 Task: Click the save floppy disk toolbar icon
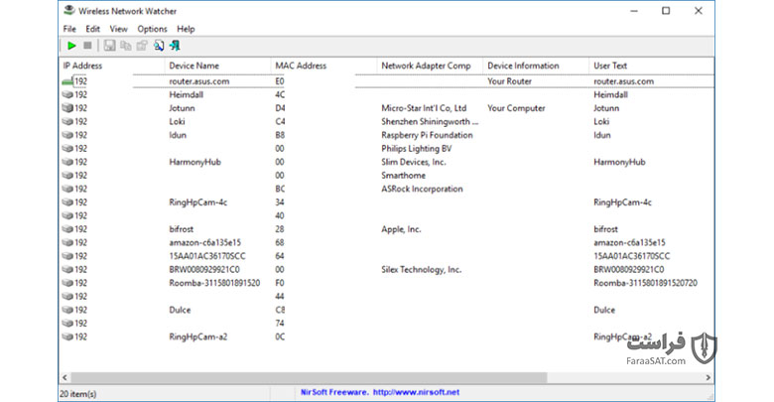109,46
